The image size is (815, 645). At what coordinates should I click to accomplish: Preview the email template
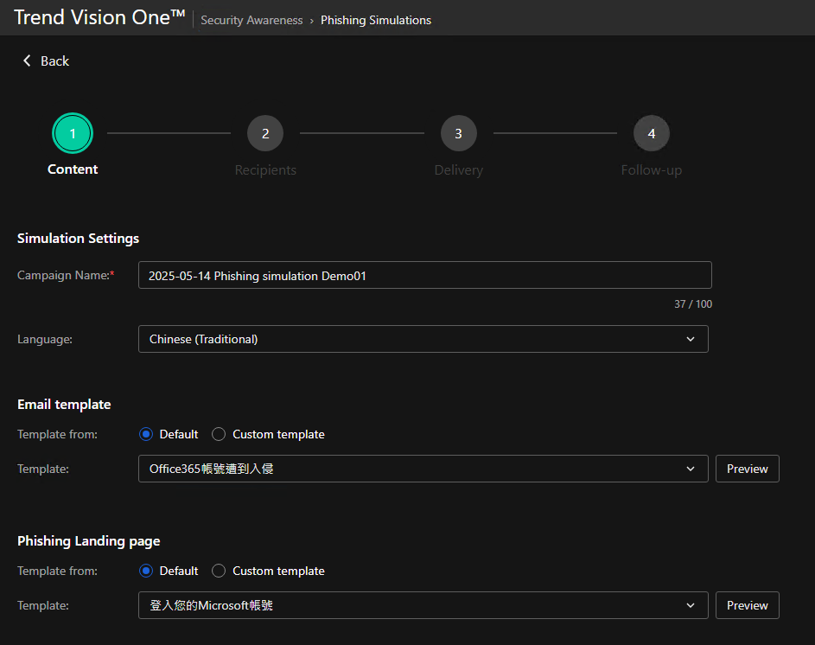[x=747, y=469]
